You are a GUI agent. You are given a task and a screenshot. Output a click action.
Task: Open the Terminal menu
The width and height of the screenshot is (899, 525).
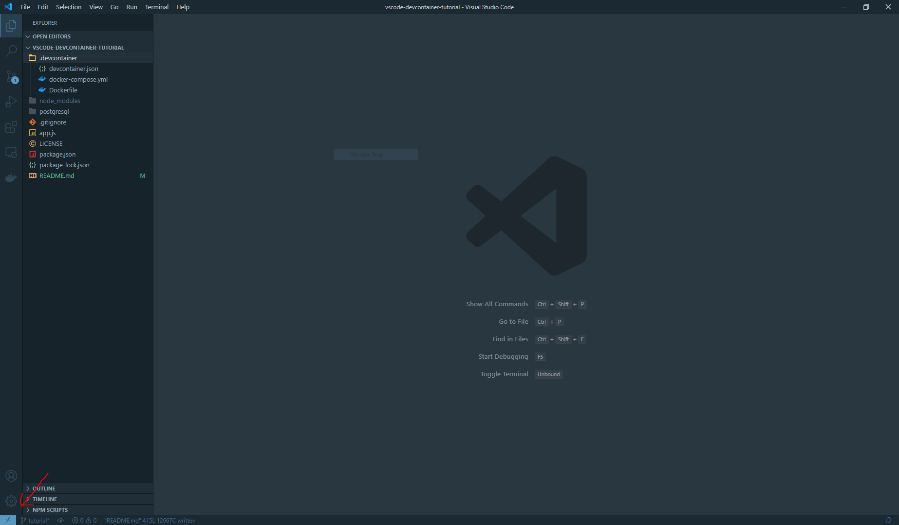coord(157,7)
